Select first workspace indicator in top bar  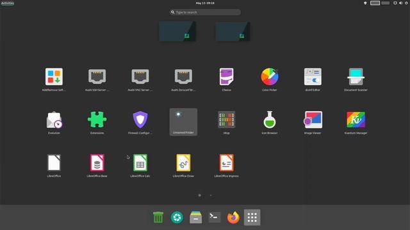point(375,3)
